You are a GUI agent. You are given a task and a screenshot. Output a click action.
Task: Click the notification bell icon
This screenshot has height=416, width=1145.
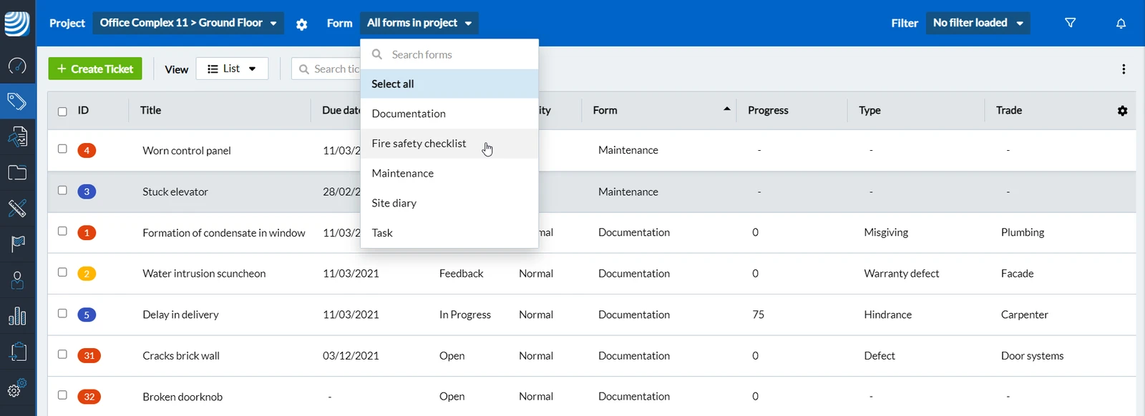point(1121,24)
